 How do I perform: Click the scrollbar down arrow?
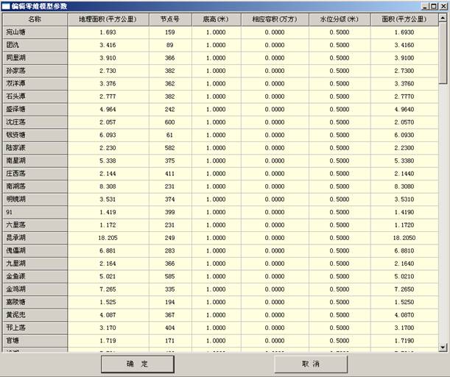(443, 347)
